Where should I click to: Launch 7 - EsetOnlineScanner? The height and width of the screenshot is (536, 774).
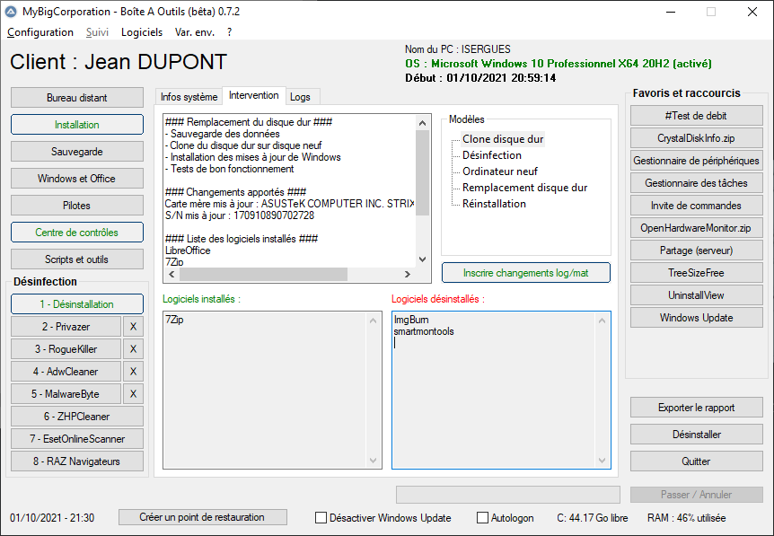click(77, 439)
